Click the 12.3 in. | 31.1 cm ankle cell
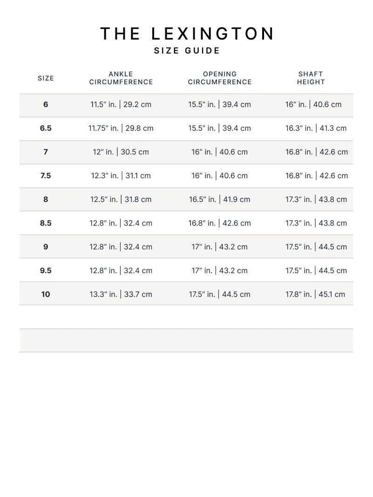Image resolution: width=373 pixels, height=497 pixels. tap(121, 175)
